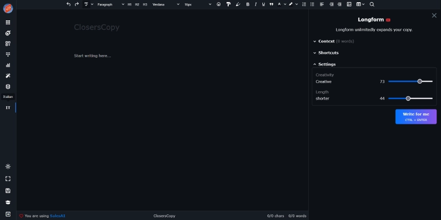Open the highlight color options arrow
The width and height of the screenshot is (441, 220).
pos(297,4)
